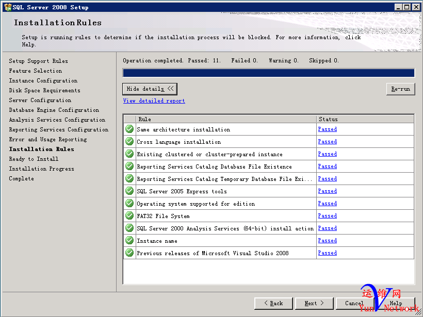Viewport: 423px width, 317px height.
Task: Select Reporting Services Configuration step
Action: point(58,130)
